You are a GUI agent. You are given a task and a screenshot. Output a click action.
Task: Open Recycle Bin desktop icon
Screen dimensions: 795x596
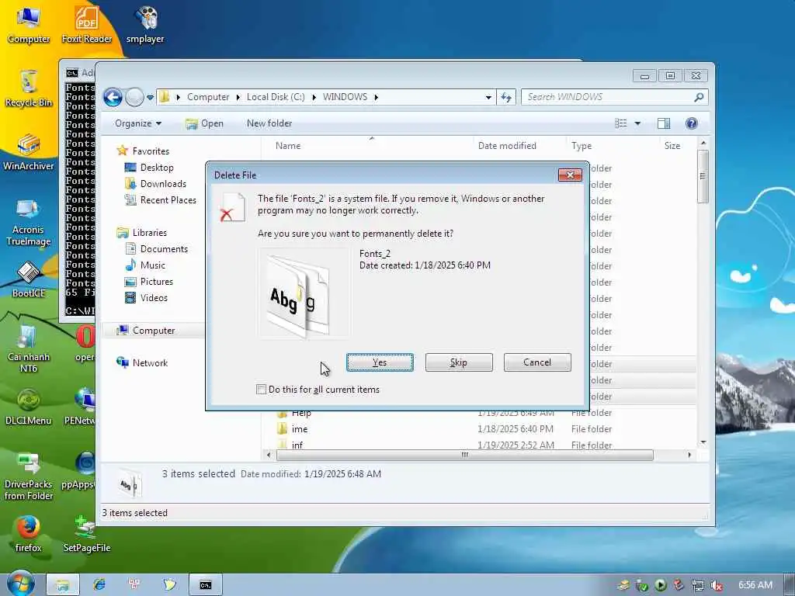coord(29,88)
